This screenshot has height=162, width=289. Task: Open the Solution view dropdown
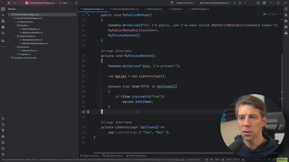coord(13,9)
